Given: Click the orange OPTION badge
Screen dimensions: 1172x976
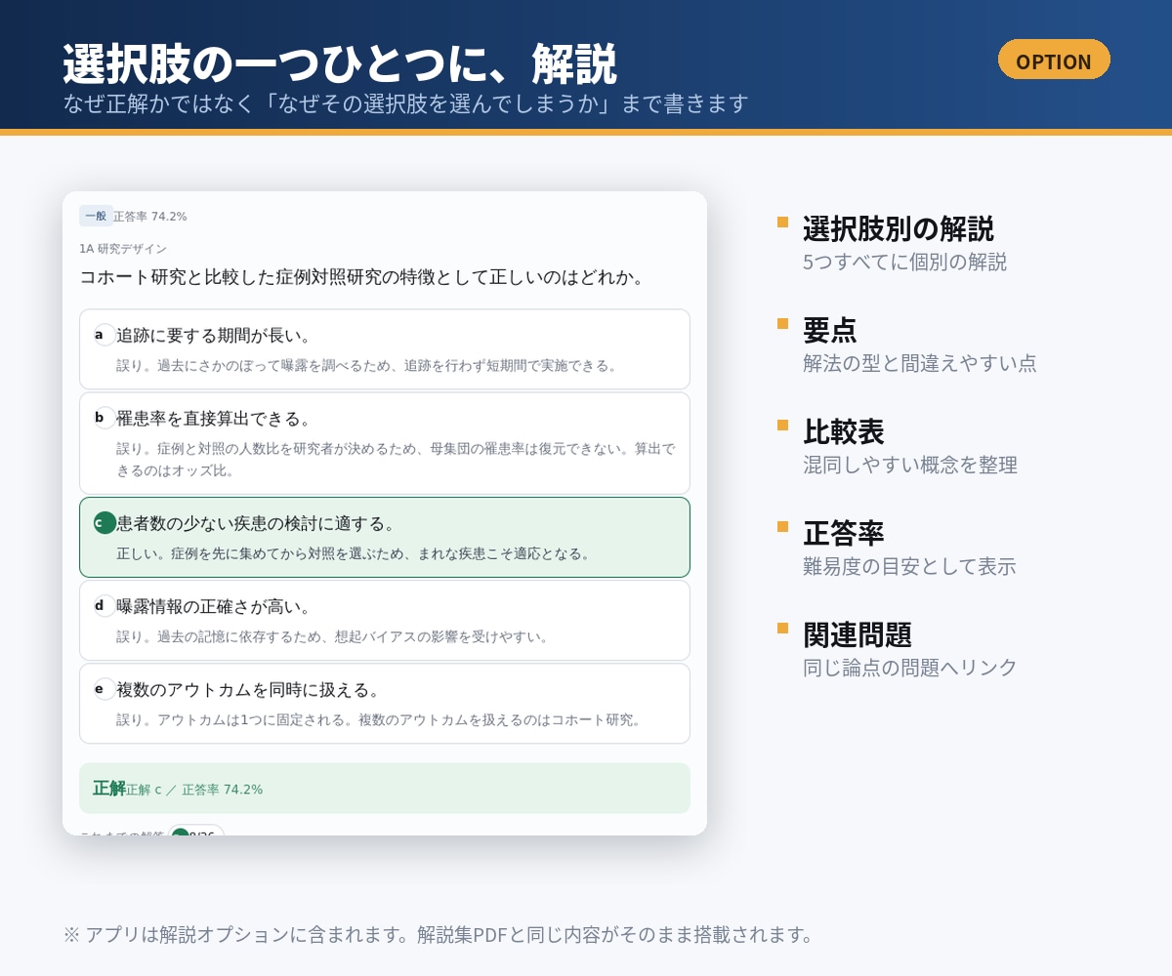Looking at the screenshot, I should coord(1054,60).
